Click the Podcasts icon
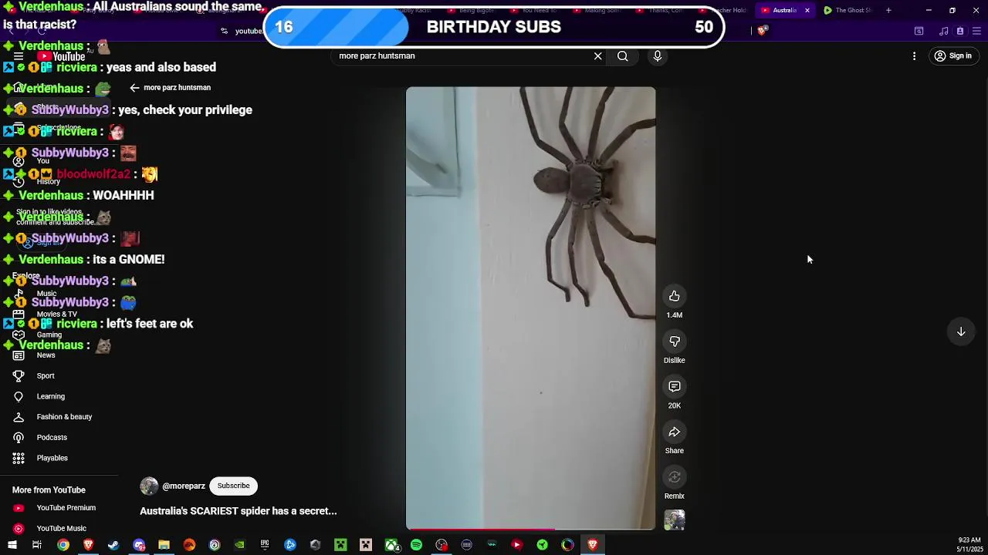Image resolution: width=988 pixels, height=555 pixels. [x=19, y=437]
